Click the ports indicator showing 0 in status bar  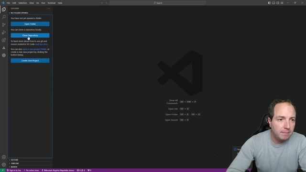pyautogui.click(x=89, y=170)
